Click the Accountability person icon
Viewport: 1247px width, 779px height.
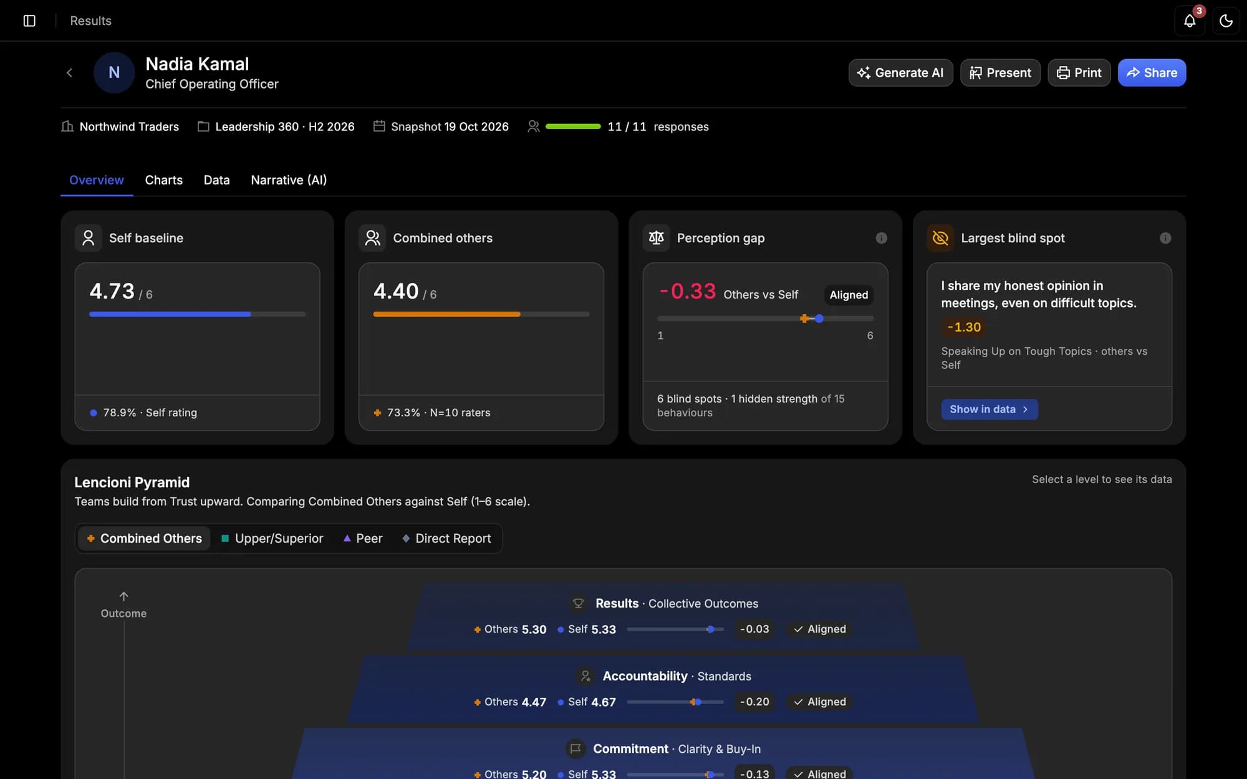point(585,676)
